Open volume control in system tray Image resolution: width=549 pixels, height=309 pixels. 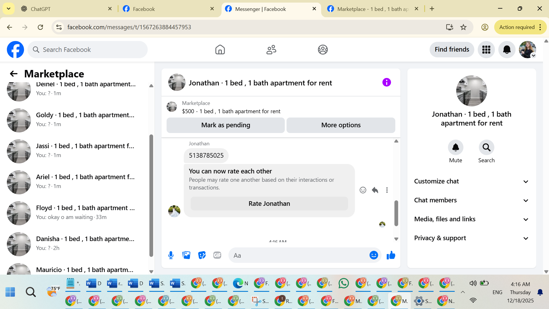pos(473,283)
